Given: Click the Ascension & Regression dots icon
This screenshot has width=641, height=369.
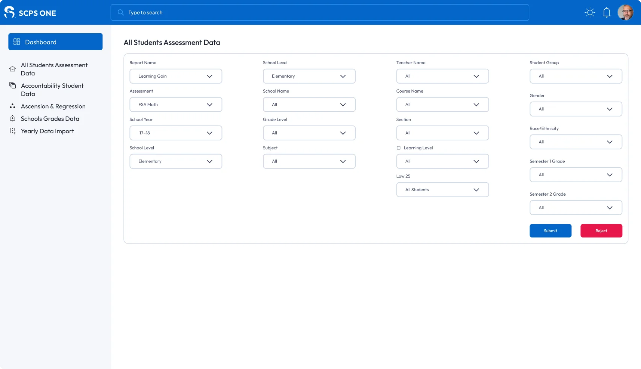Looking at the screenshot, I should [x=13, y=106].
